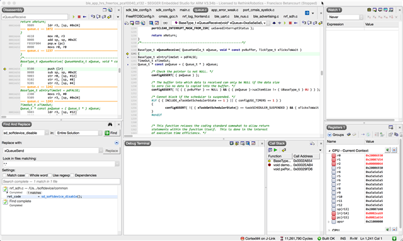The height and width of the screenshot is (241, 403).
Task: Enable the Whole word checkbox
Action: (x=27, y=175)
